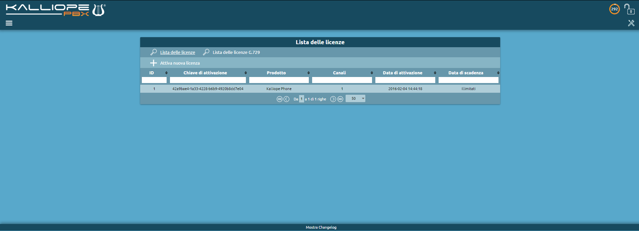Viewport: 639px width, 231px height.
Task: Go to previous page of results
Action: click(286, 99)
